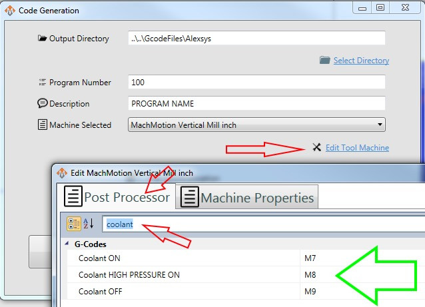
Task: Click the Edit Tool Machine link
Action: (357, 148)
